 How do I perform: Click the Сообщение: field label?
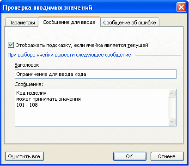pos(29,84)
